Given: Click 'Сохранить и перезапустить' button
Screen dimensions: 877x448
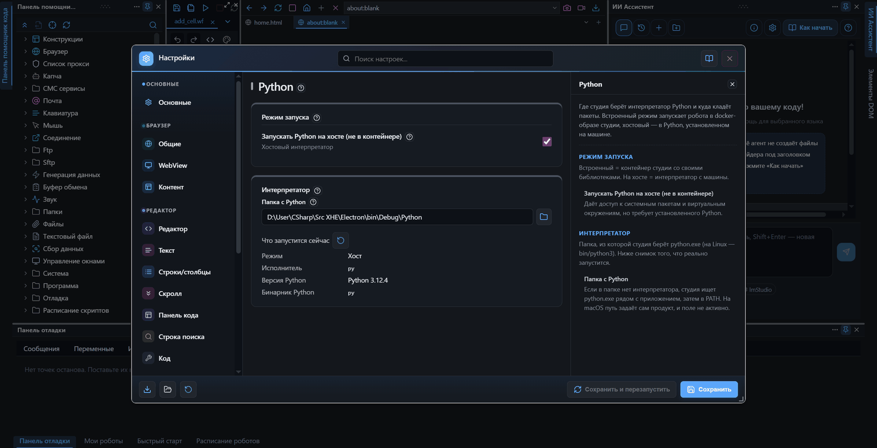Looking at the screenshot, I should click(622, 389).
